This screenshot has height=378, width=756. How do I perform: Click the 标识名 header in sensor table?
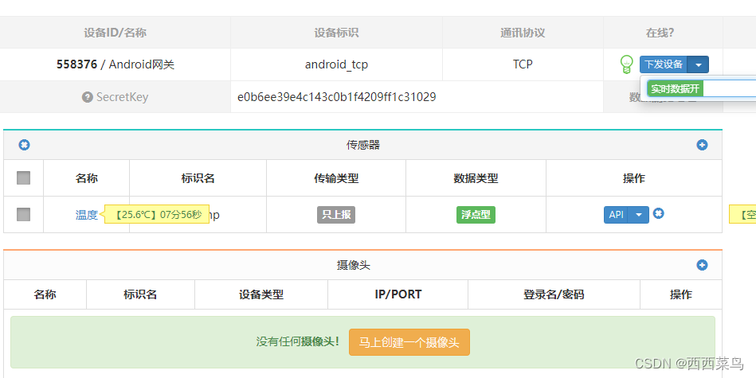198,178
